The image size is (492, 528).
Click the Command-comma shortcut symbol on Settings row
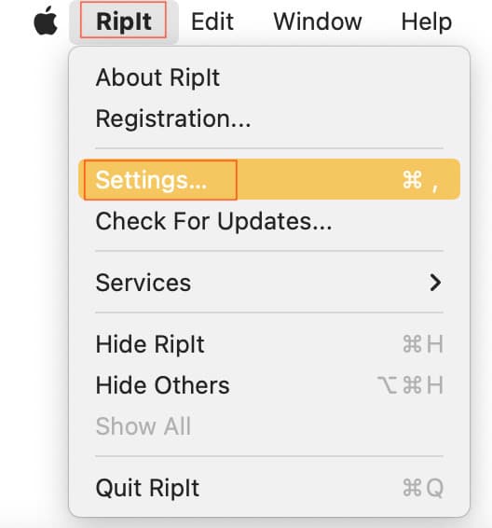pyautogui.click(x=420, y=180)
